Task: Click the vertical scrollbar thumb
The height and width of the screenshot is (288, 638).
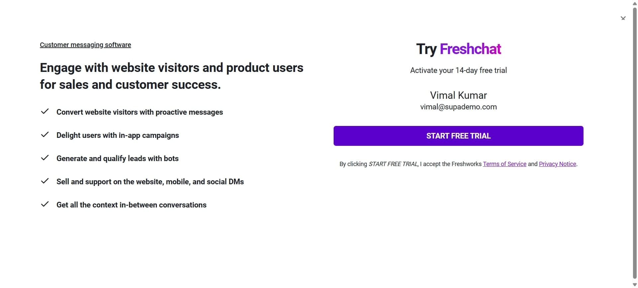Action: [635, 143]
